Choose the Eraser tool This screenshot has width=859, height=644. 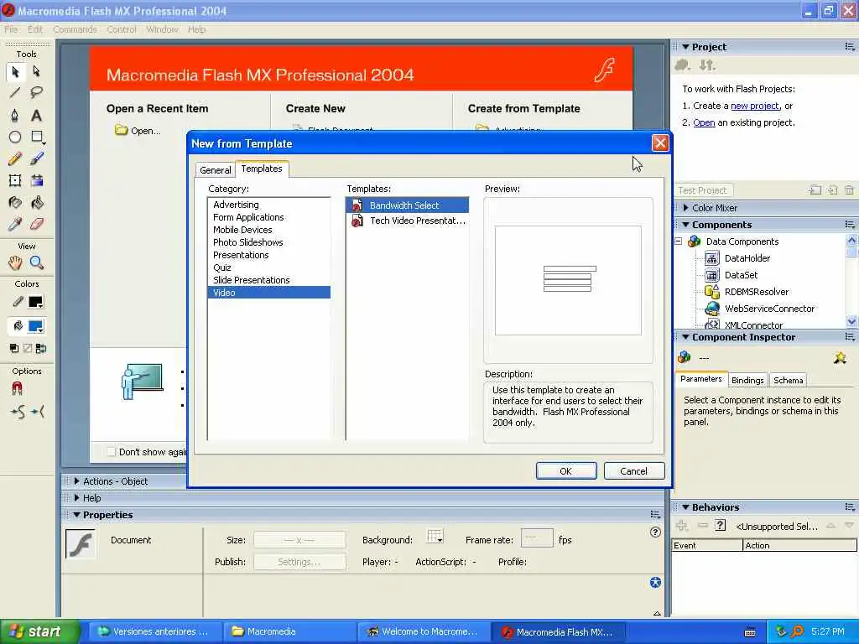(x=36, y=224)
